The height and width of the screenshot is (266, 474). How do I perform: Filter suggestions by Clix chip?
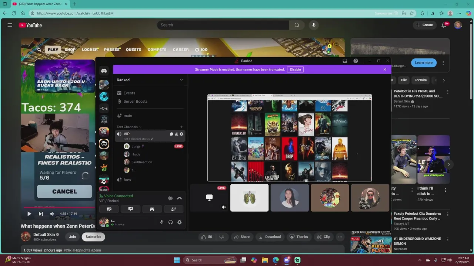[x=404, y=80]
